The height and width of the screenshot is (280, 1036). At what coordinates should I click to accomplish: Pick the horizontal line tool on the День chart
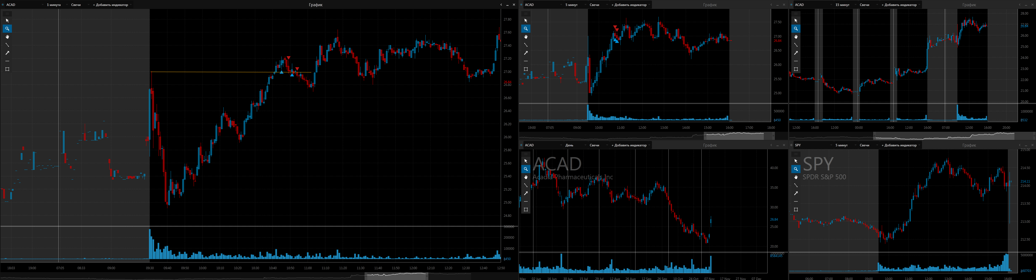526,201
